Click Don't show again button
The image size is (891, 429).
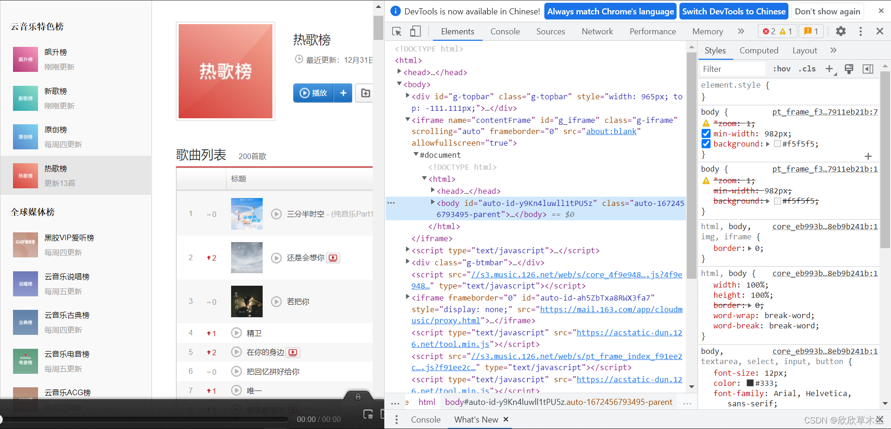pyautogui.click(x=827, y=12)
